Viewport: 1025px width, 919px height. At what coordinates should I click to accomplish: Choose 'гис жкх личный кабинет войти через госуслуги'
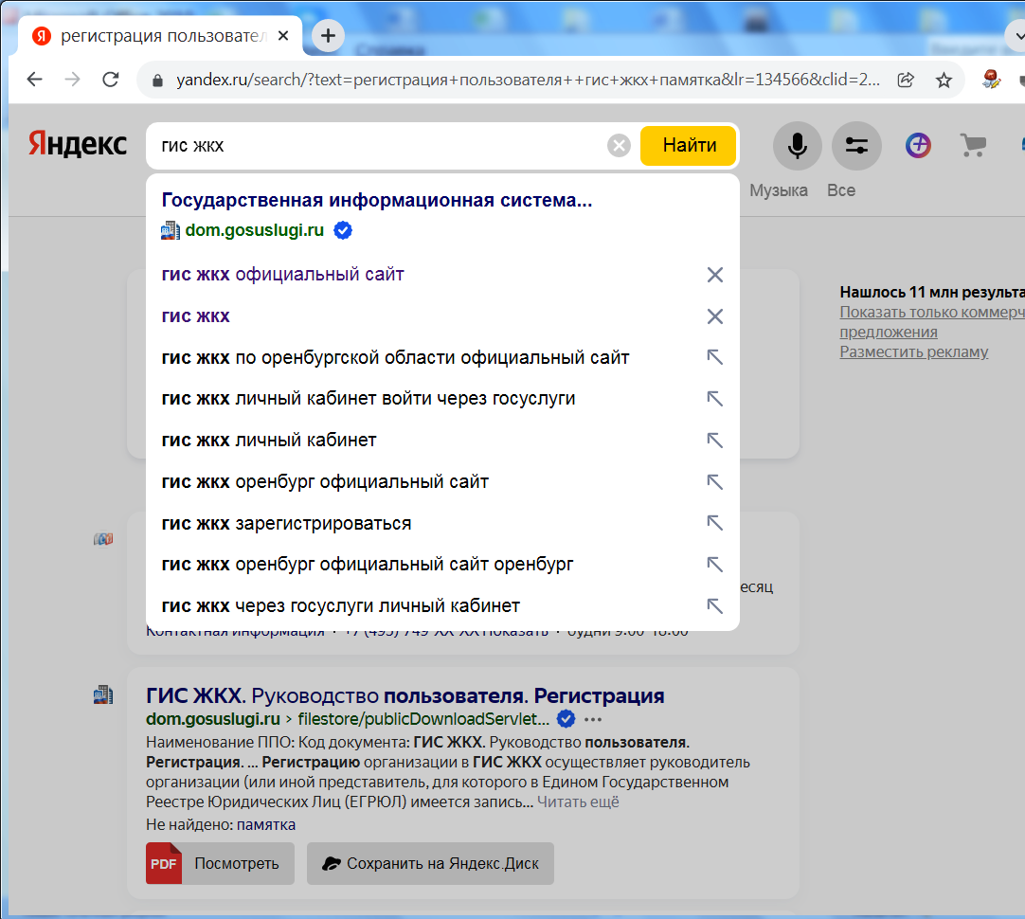click(x=368, y=399)
